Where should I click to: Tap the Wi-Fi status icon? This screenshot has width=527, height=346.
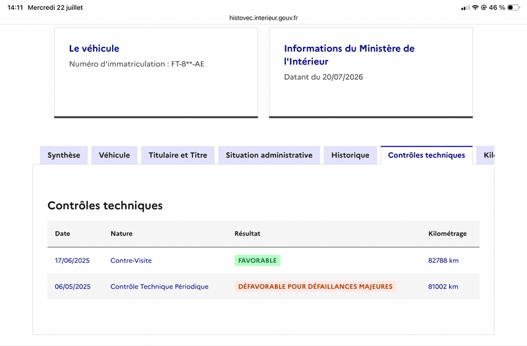click(475, 7)
